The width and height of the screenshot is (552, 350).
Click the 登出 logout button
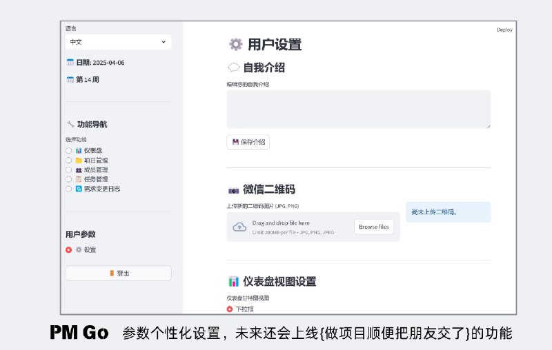click(118, 273)
